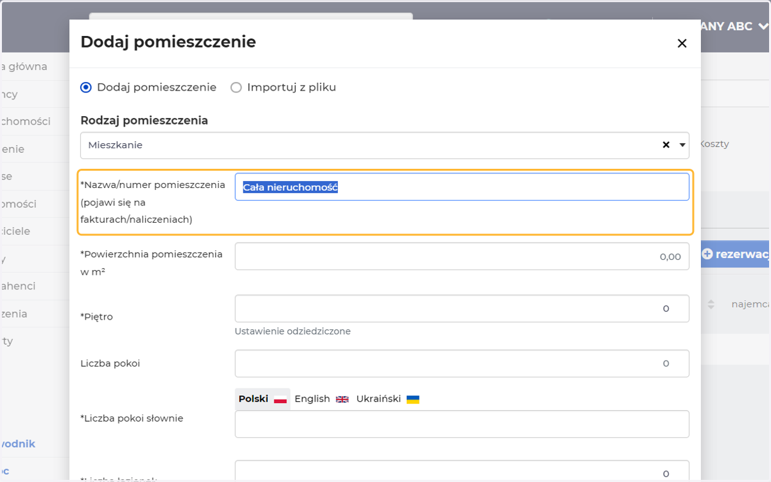Image resolution: width=771 pixels, height=482 pixels.
Task: Click the Piętro input field
Action: pos(462,309)
